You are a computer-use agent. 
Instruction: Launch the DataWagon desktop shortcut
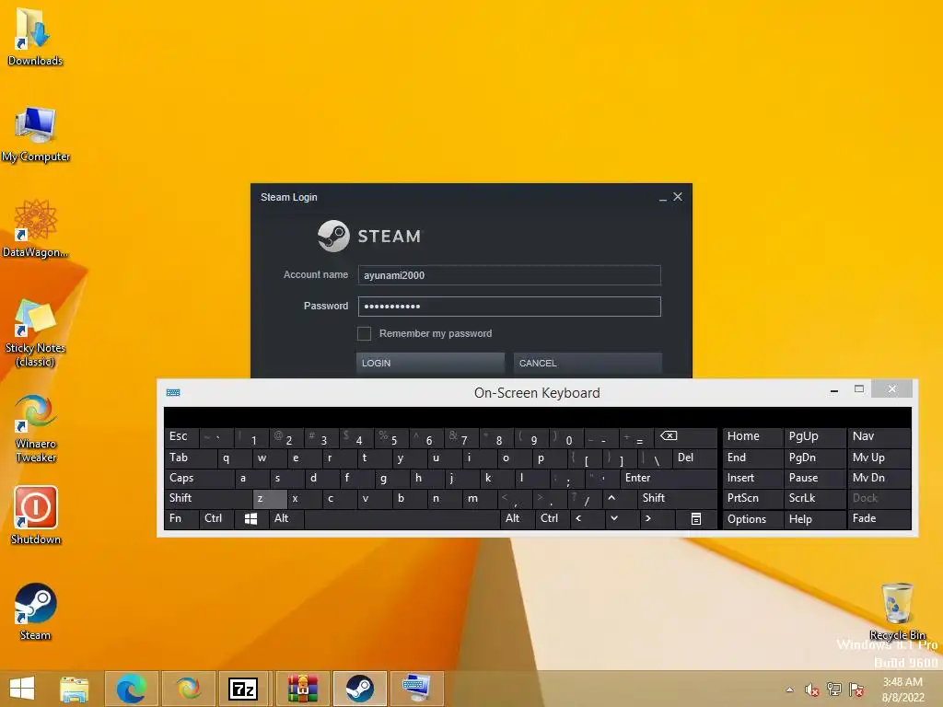35,228
